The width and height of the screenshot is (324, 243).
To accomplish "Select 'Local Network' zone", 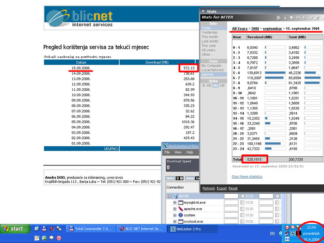I will tap(213, 70).
